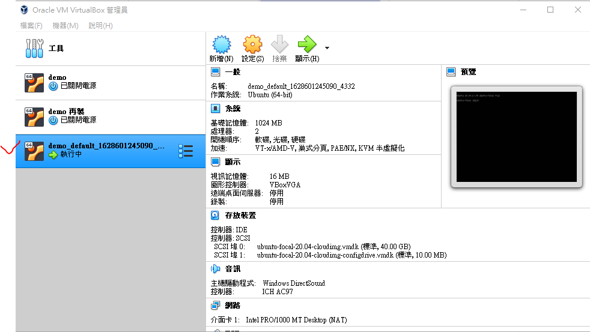Open General (一般) section heading

click(233, 72)
